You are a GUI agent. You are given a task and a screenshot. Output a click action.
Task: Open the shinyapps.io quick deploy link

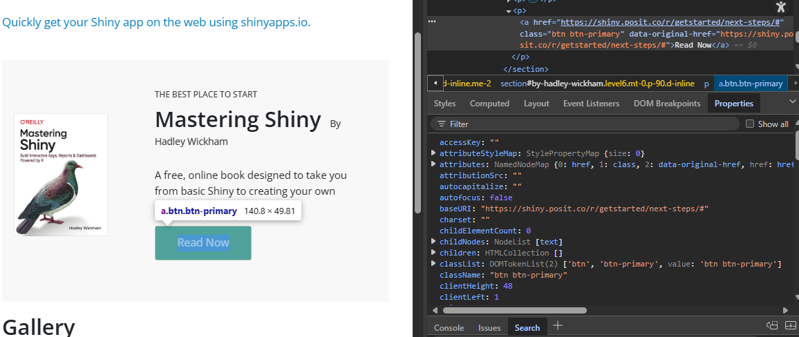(x=156, y=22)
